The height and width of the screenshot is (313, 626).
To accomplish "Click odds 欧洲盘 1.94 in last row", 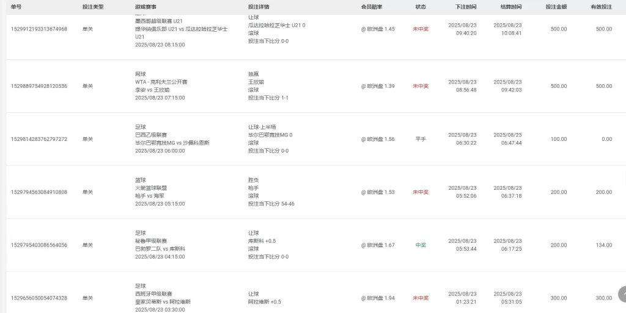I will 378,298.
